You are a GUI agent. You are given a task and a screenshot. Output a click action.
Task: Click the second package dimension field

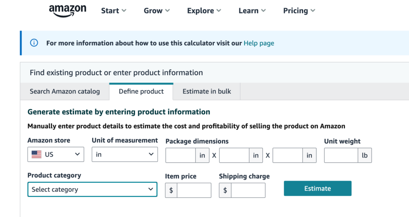coord(234,155)
